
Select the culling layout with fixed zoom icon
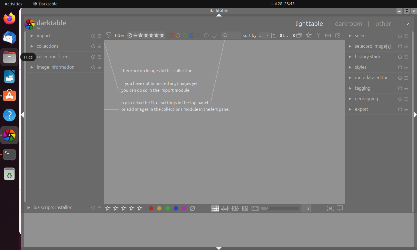[x=235, y=208]
